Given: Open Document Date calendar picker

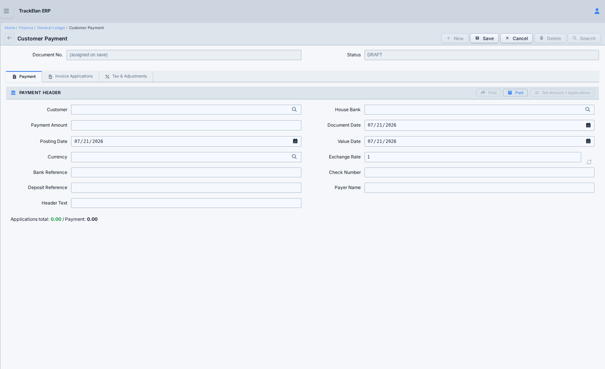Looking at the screenshot, I should click(x=588, y=125).
